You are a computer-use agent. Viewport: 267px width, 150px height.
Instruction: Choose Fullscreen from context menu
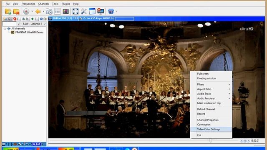211,74
